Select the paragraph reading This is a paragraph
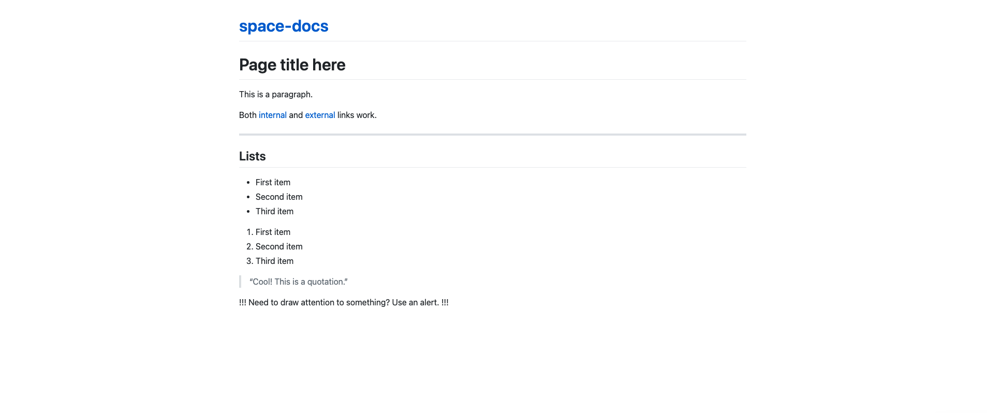This screenshot has height=413, width=987. tap(276, 94)
